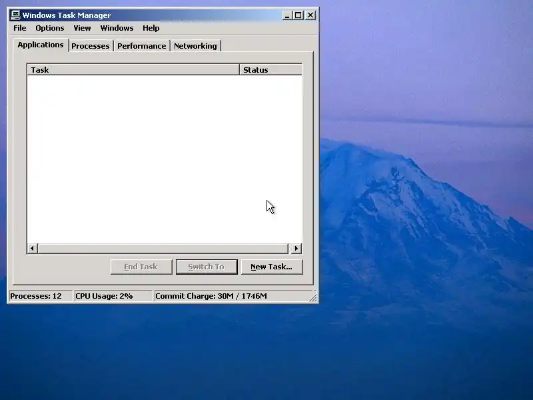Switch to the Networking tab
Screen dimensions: 533x400
195,46
